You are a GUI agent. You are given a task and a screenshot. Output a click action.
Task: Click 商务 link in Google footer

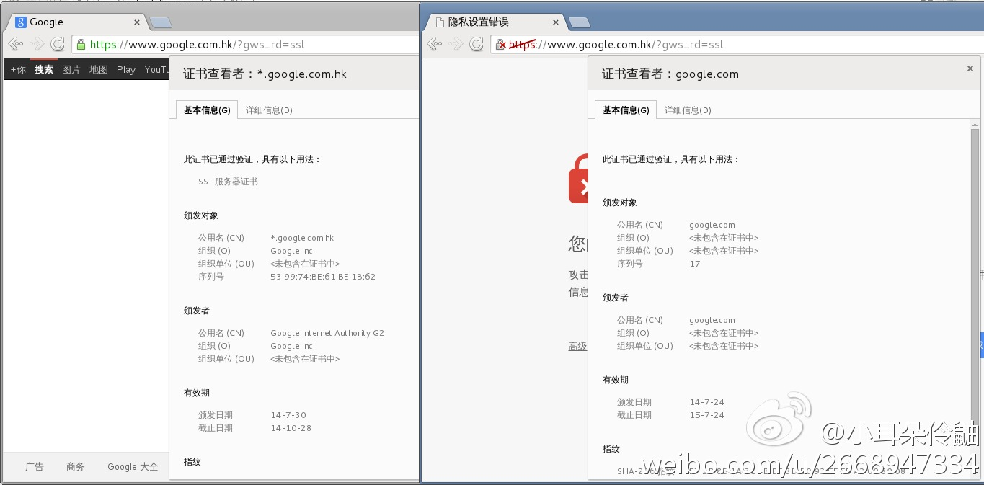click(76, 467)
